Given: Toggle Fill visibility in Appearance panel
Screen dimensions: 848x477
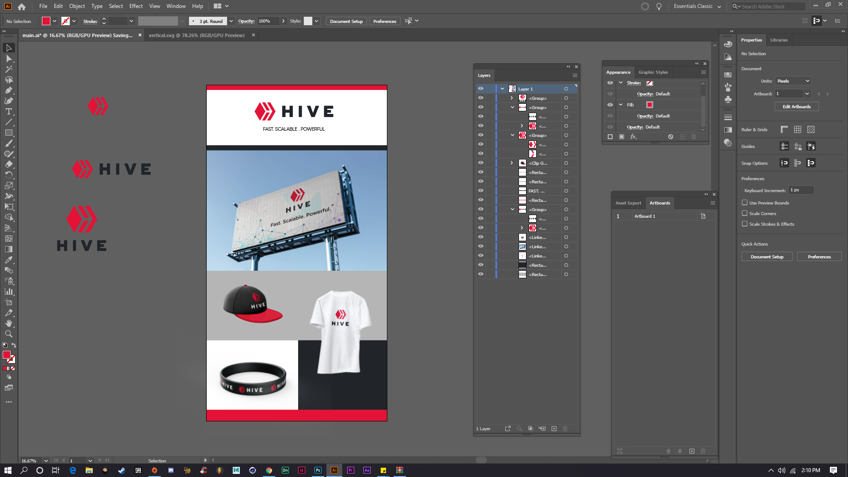Looking at the screenshot, I should pos(610,105).
